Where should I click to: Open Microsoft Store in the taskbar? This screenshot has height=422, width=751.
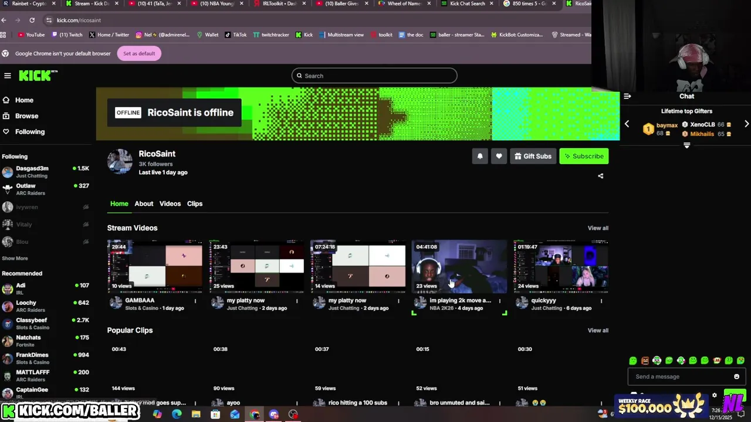click(x=215, y=414)
